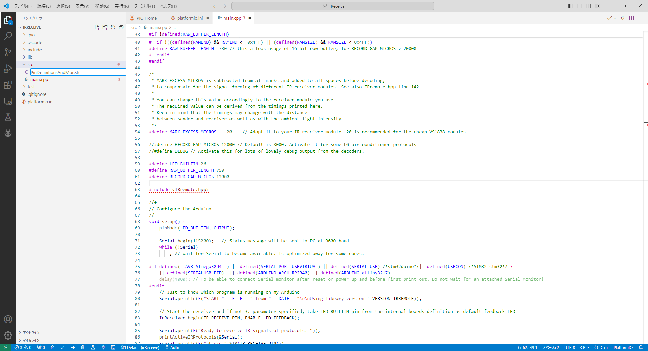Switch to the platformio.ini tab
This screenshot has height=351, width=648.
[190, 18]
